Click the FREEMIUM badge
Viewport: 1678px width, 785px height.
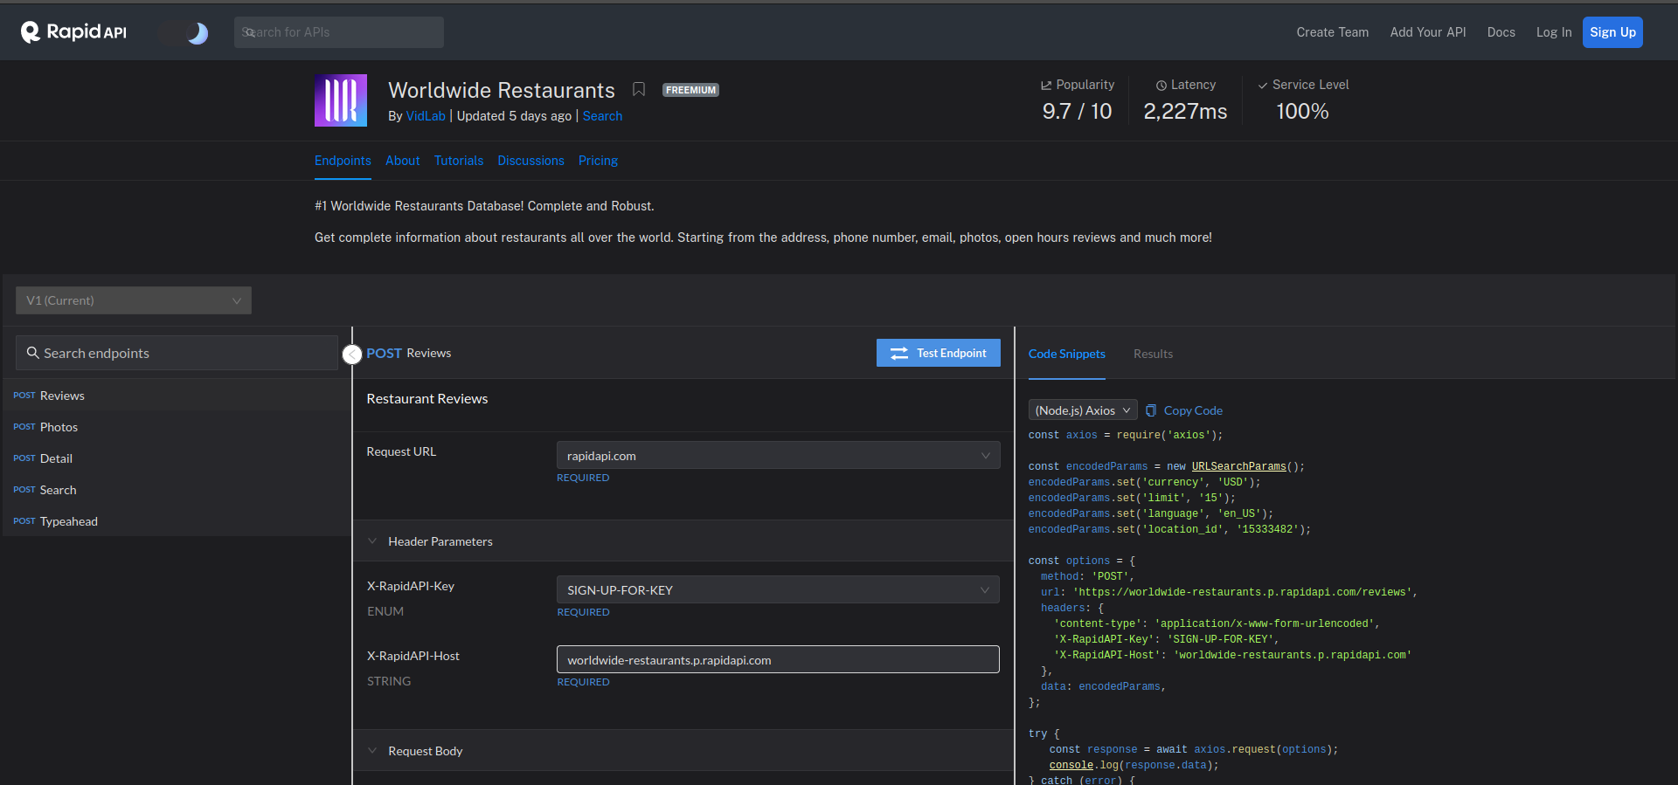click(690, 90)
